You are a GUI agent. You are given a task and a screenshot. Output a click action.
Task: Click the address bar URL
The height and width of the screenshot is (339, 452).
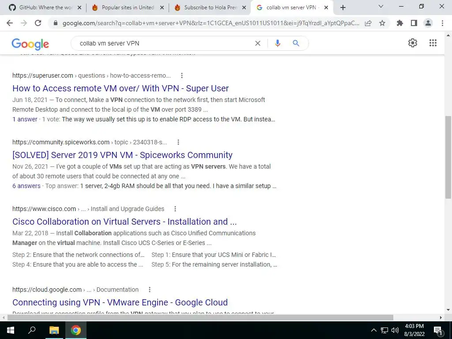point(211,23)
